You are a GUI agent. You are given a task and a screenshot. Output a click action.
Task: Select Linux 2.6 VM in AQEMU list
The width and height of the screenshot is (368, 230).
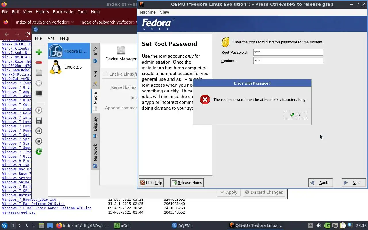click(69, 67)
